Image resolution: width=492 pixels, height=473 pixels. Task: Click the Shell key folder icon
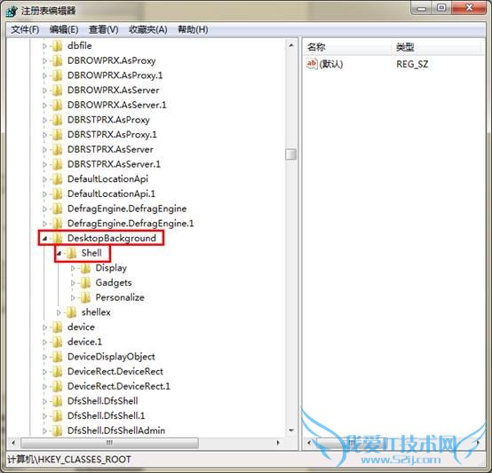[71, 253]
